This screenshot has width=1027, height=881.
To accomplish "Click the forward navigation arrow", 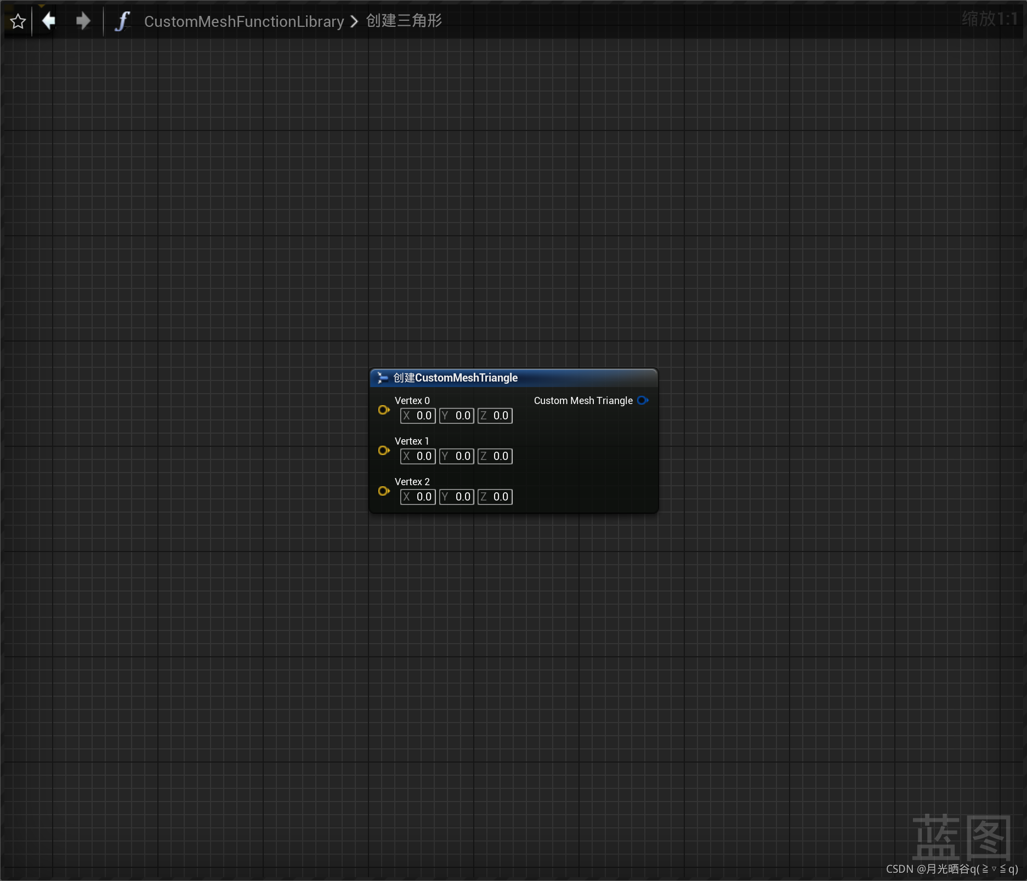I will coord(82,21).
